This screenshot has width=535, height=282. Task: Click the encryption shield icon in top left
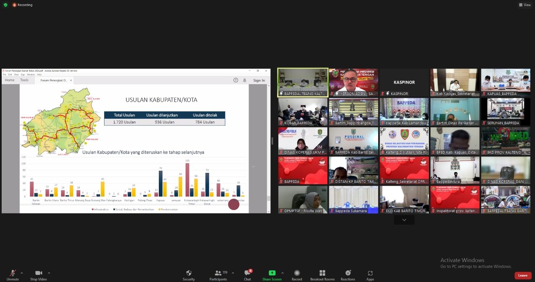[x=5, y=5]
